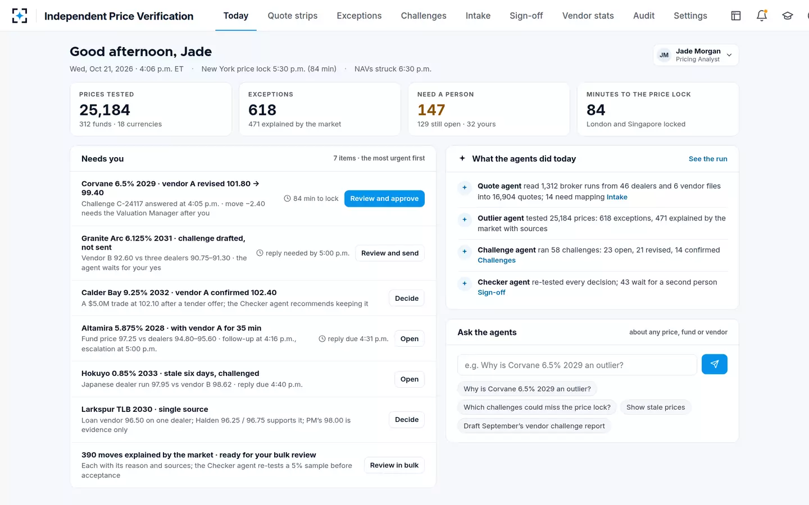Screen dimensions: 809x505
Task: Click the Checker agent sparkle icon
Action: coord(465,284)
